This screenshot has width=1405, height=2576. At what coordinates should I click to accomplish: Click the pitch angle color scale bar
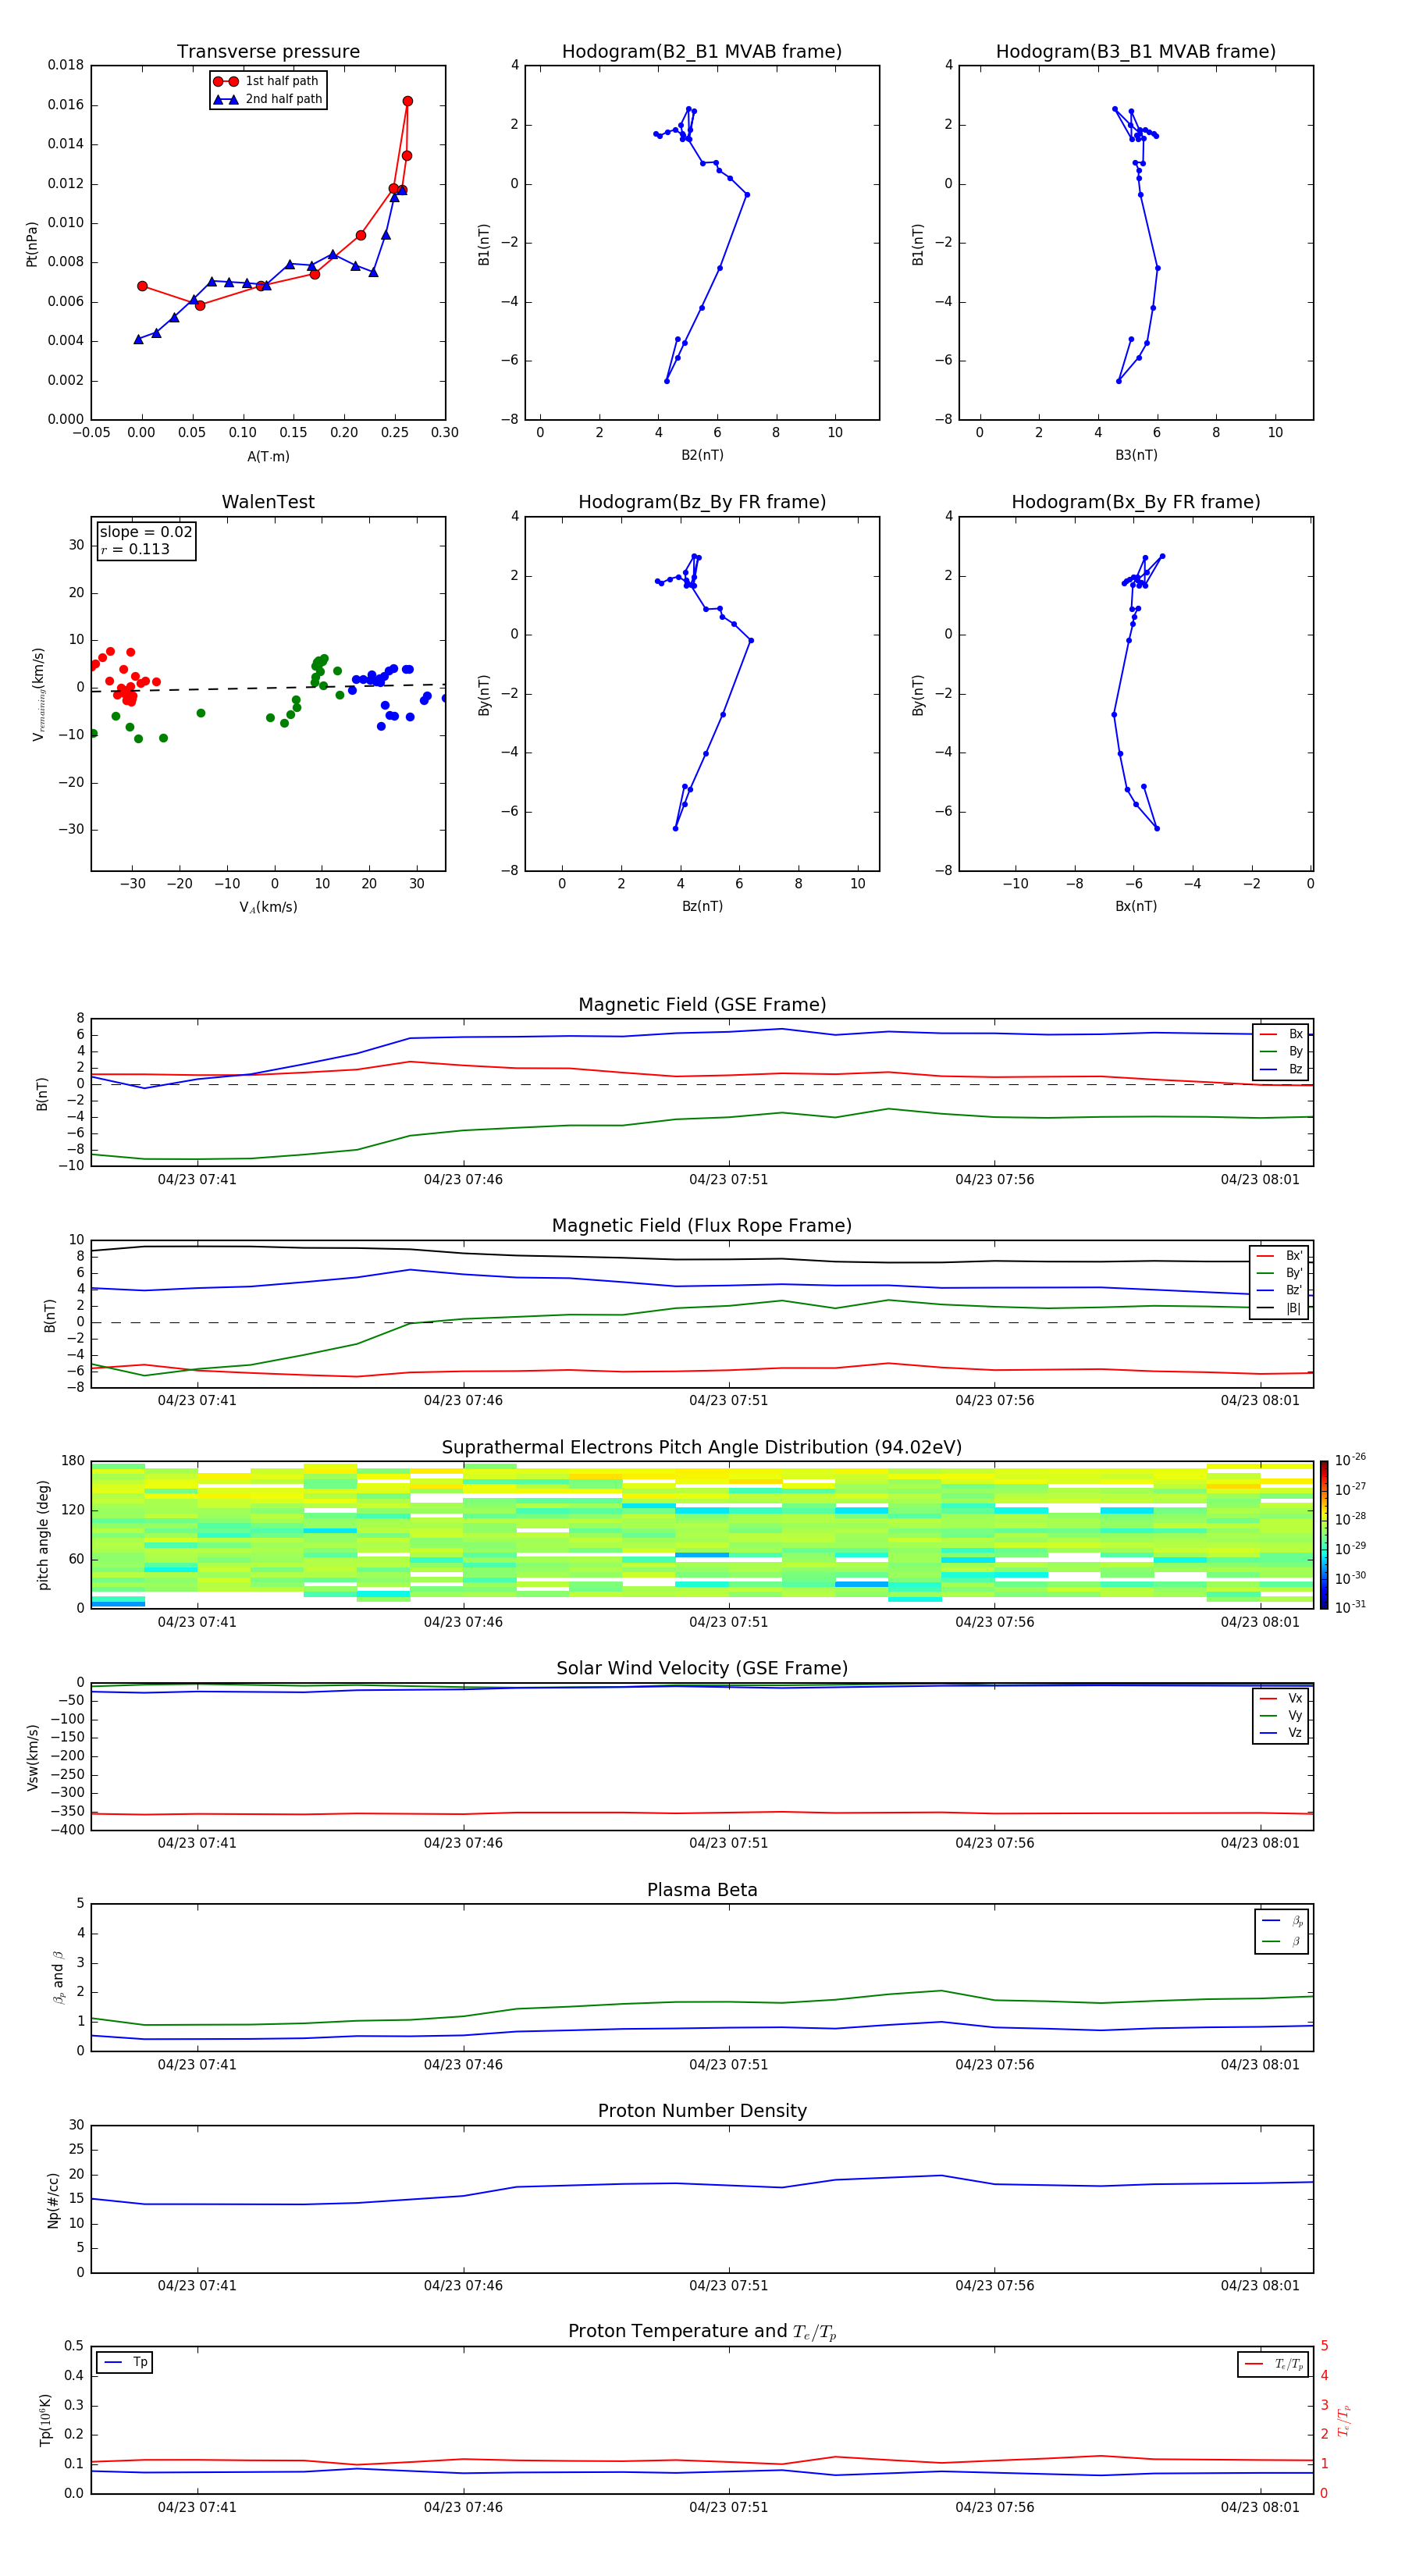click(x=1323, y=1535)
